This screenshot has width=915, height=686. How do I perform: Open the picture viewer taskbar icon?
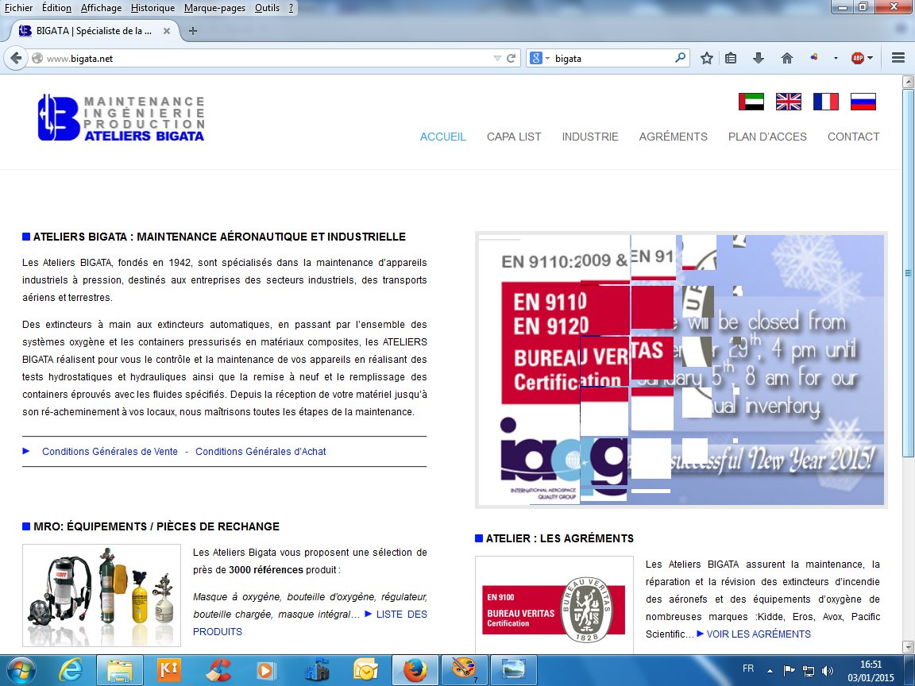(513, 670)
